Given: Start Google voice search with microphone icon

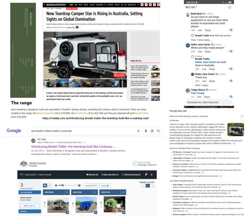Looking at the screenshot, I should tap(146, 131).
